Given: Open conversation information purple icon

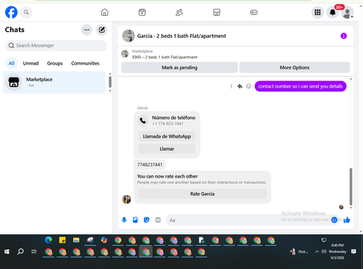Looking at the screenshot, I should (343, 36).
